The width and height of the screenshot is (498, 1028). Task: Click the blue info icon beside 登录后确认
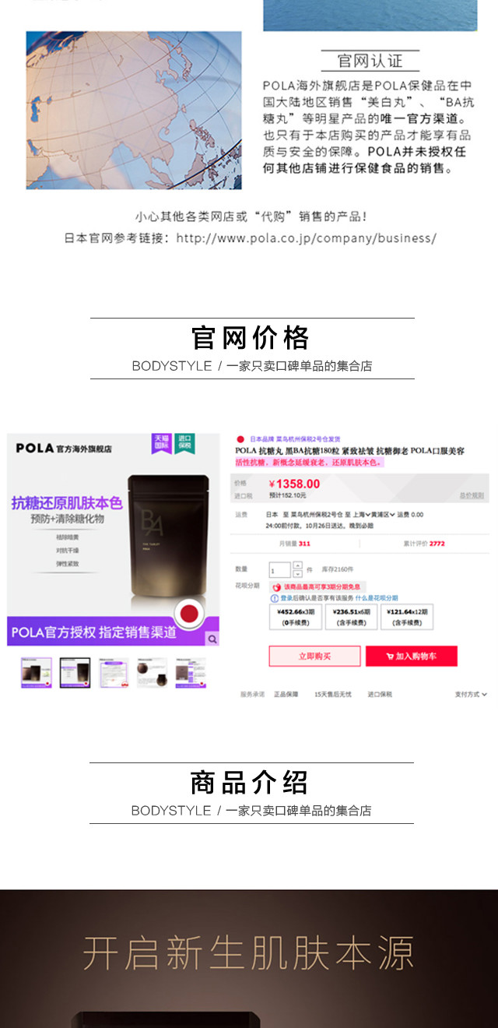point(274,598)
